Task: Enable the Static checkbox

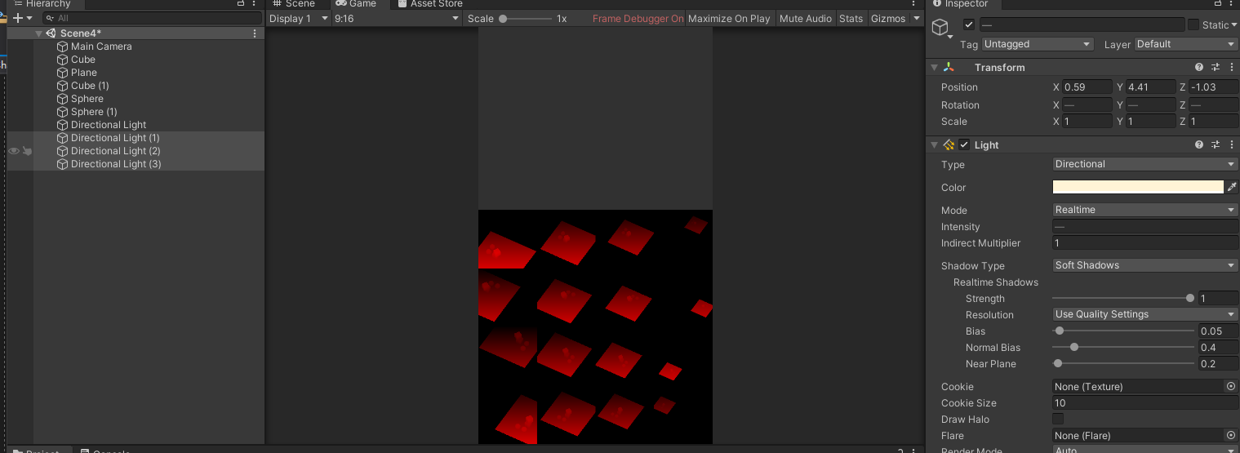Action: point(1193,25)
